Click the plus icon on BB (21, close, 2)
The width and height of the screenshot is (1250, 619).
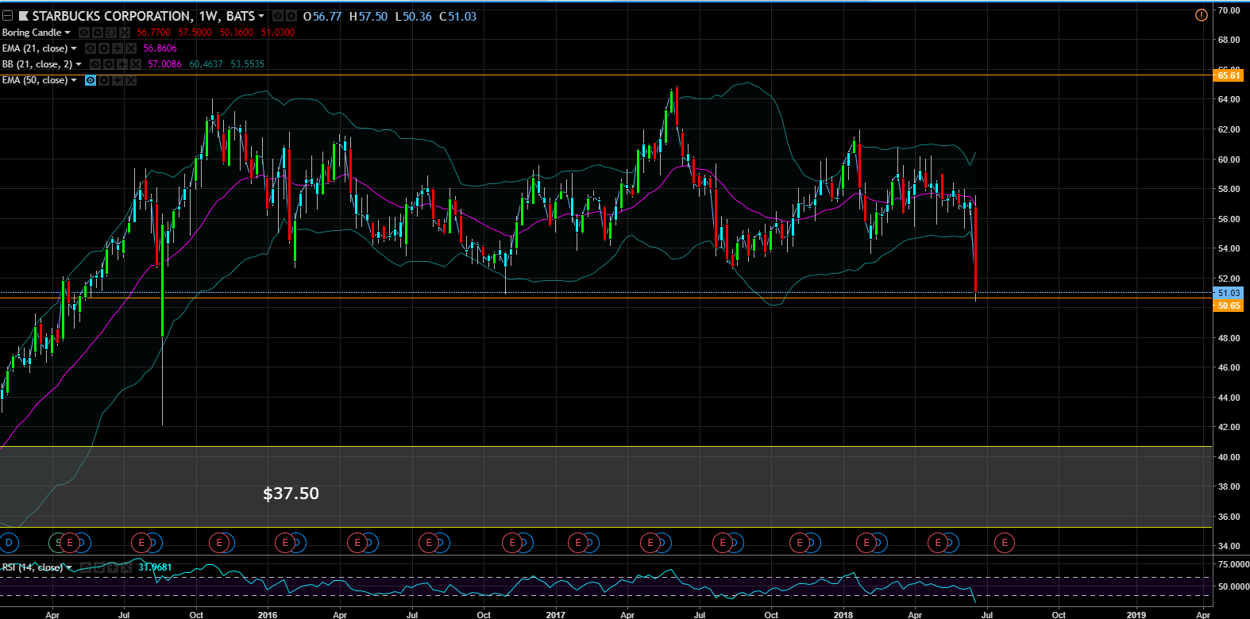(x=122, y=64)
